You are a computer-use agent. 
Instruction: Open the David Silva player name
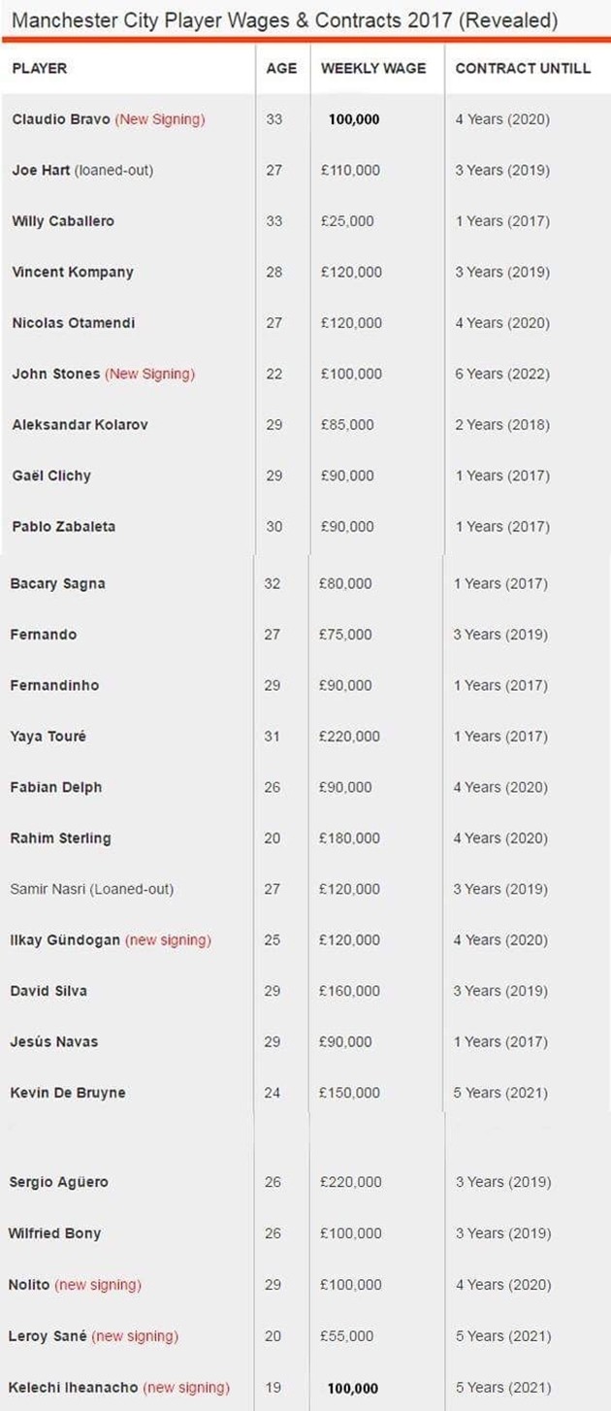pos(48,991)
